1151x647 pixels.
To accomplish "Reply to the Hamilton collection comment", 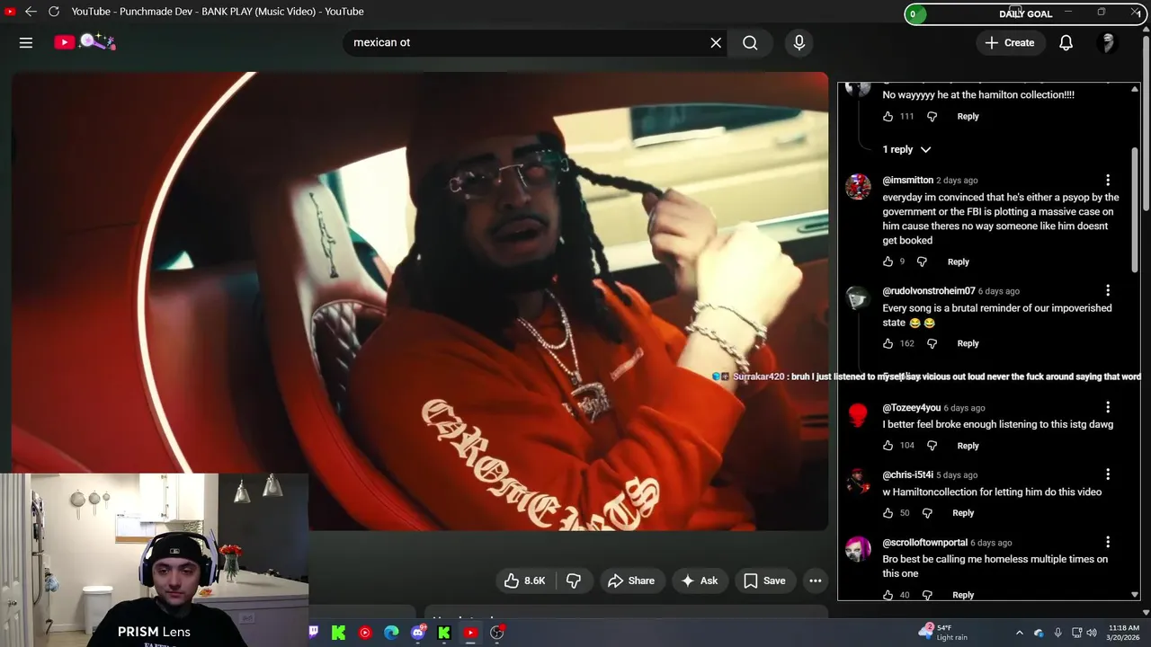I will (x=968, y=116).
